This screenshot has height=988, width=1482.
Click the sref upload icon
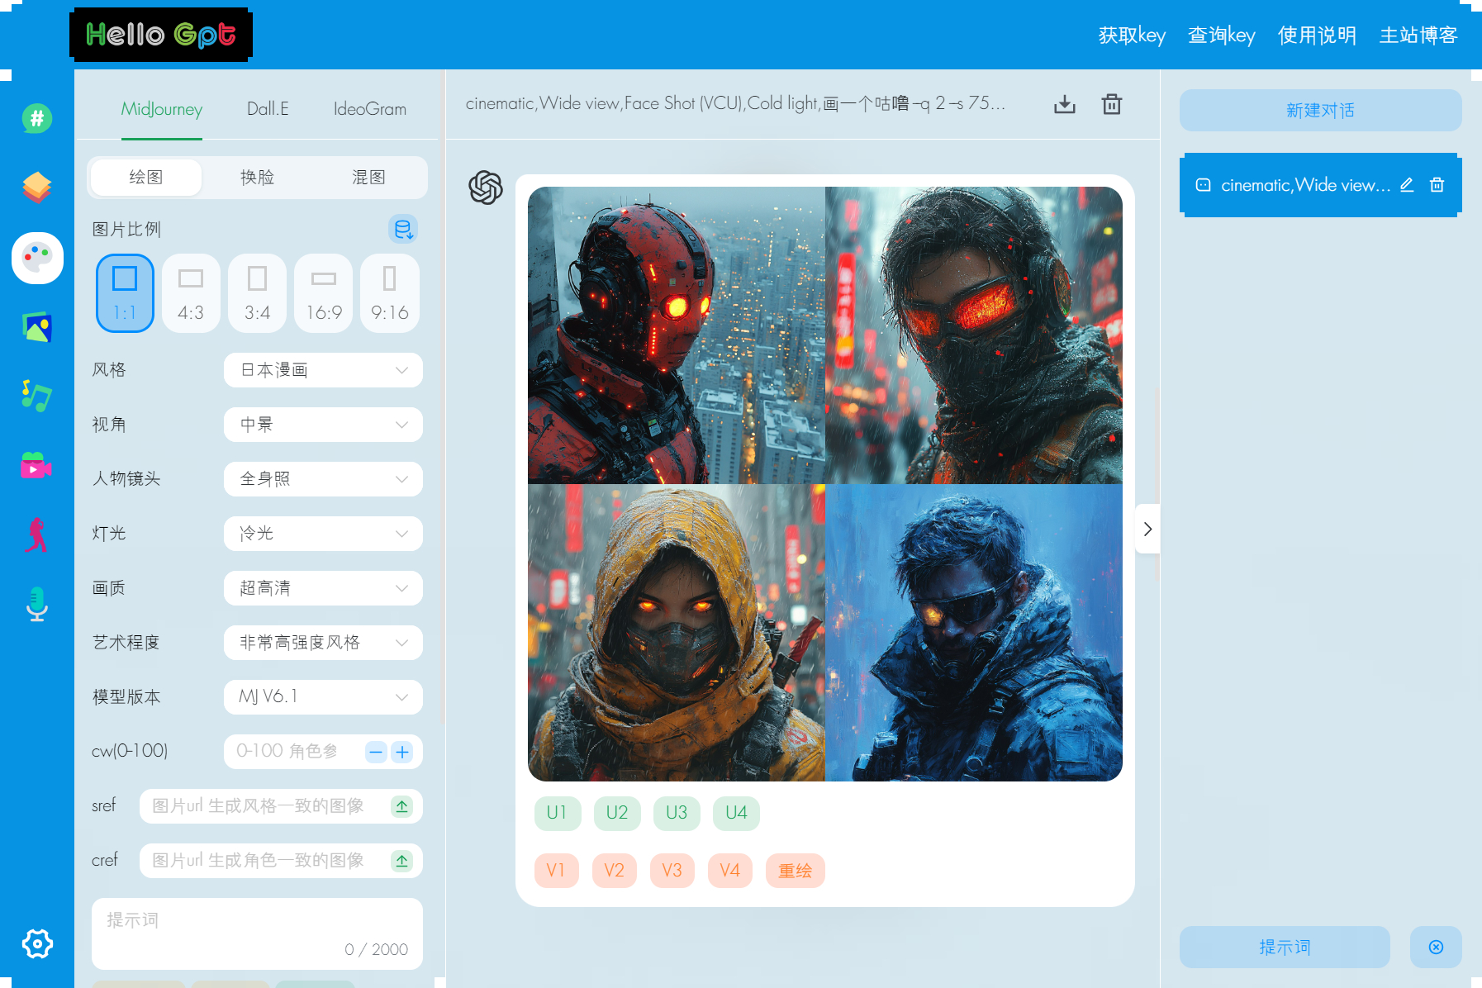pyautogui.click(x=401, y=806)
